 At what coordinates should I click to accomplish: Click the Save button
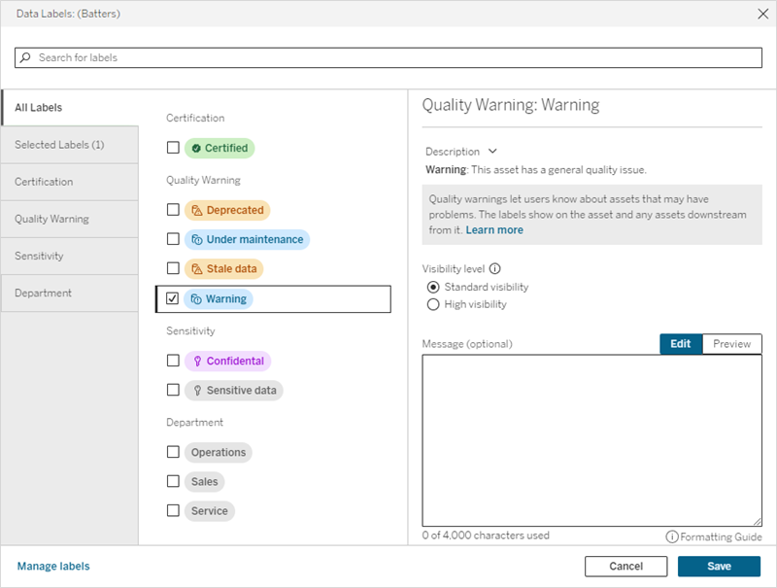click(x=719, y=567)
